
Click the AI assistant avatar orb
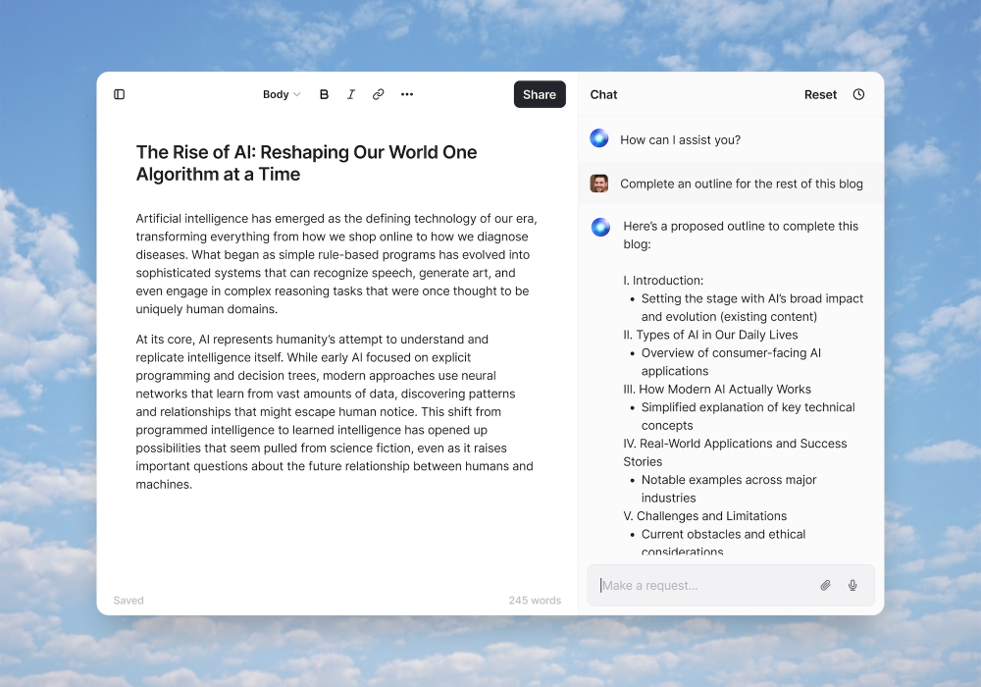tap(599, 138)
